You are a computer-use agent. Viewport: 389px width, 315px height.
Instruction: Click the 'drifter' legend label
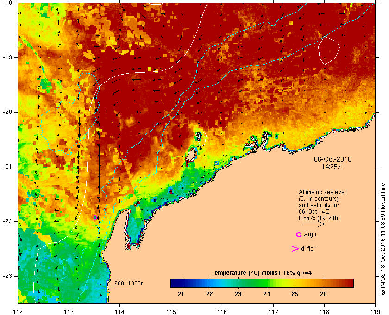pyautogui.click(x=308, y=249)
